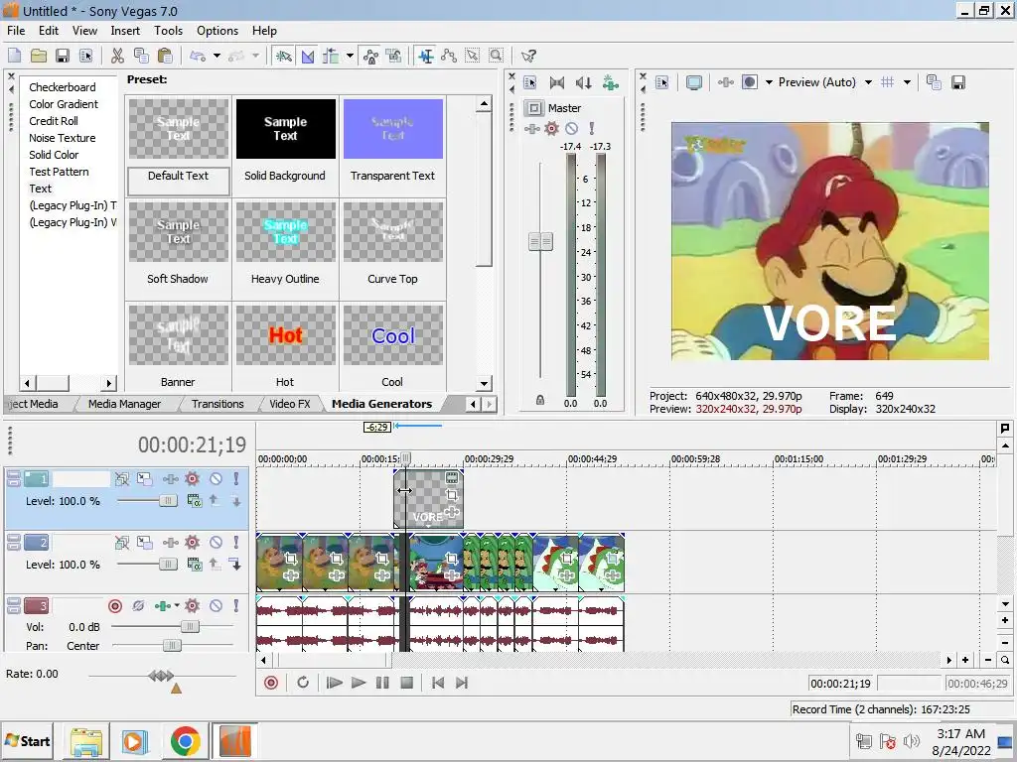Open video preview on external monitor
Screen dimensions: 1017x762
(693, 82)
